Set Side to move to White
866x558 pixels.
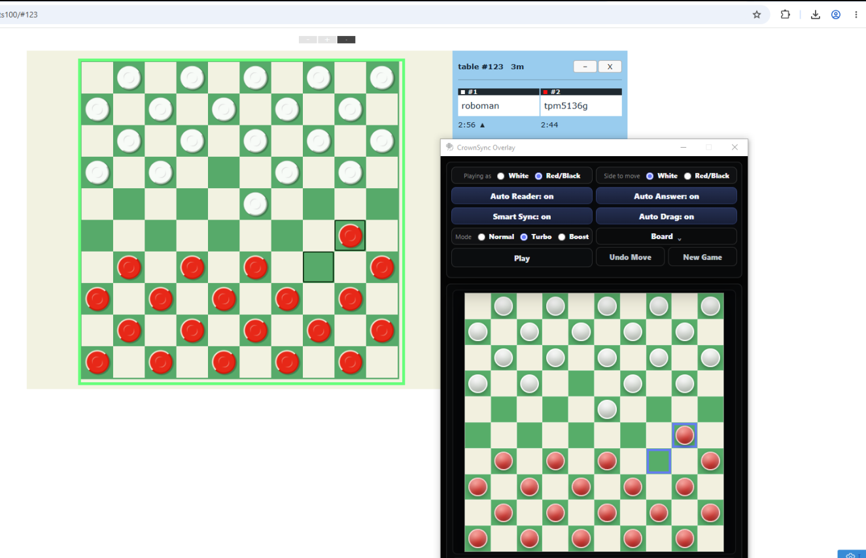(x=650, y=176)
